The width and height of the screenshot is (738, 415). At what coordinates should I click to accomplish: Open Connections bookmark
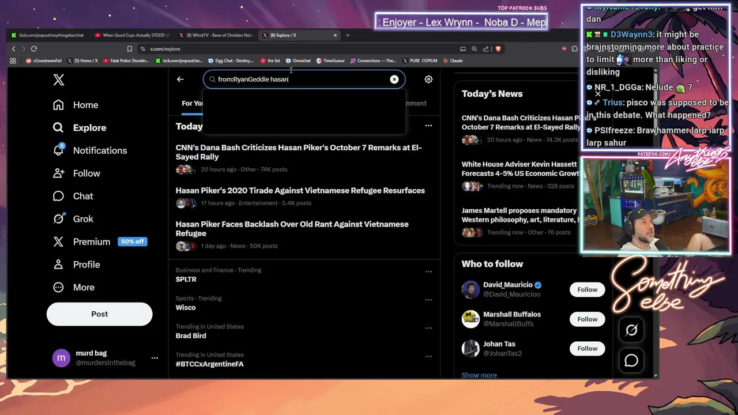(373, 61)
